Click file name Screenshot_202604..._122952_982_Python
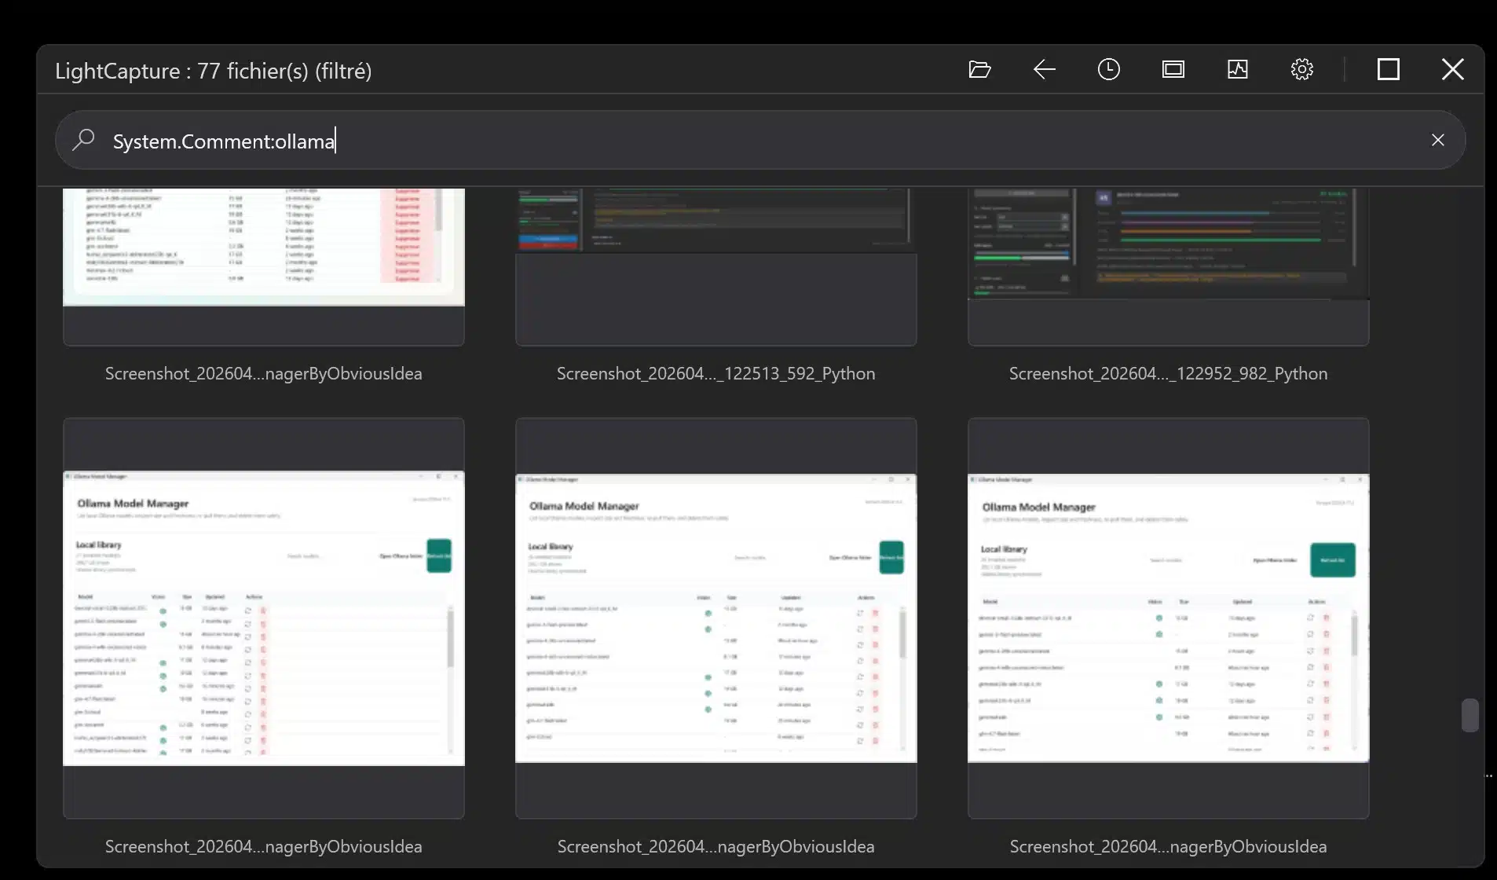Screen dimensions: 1497x880 tap(1169, 374)
